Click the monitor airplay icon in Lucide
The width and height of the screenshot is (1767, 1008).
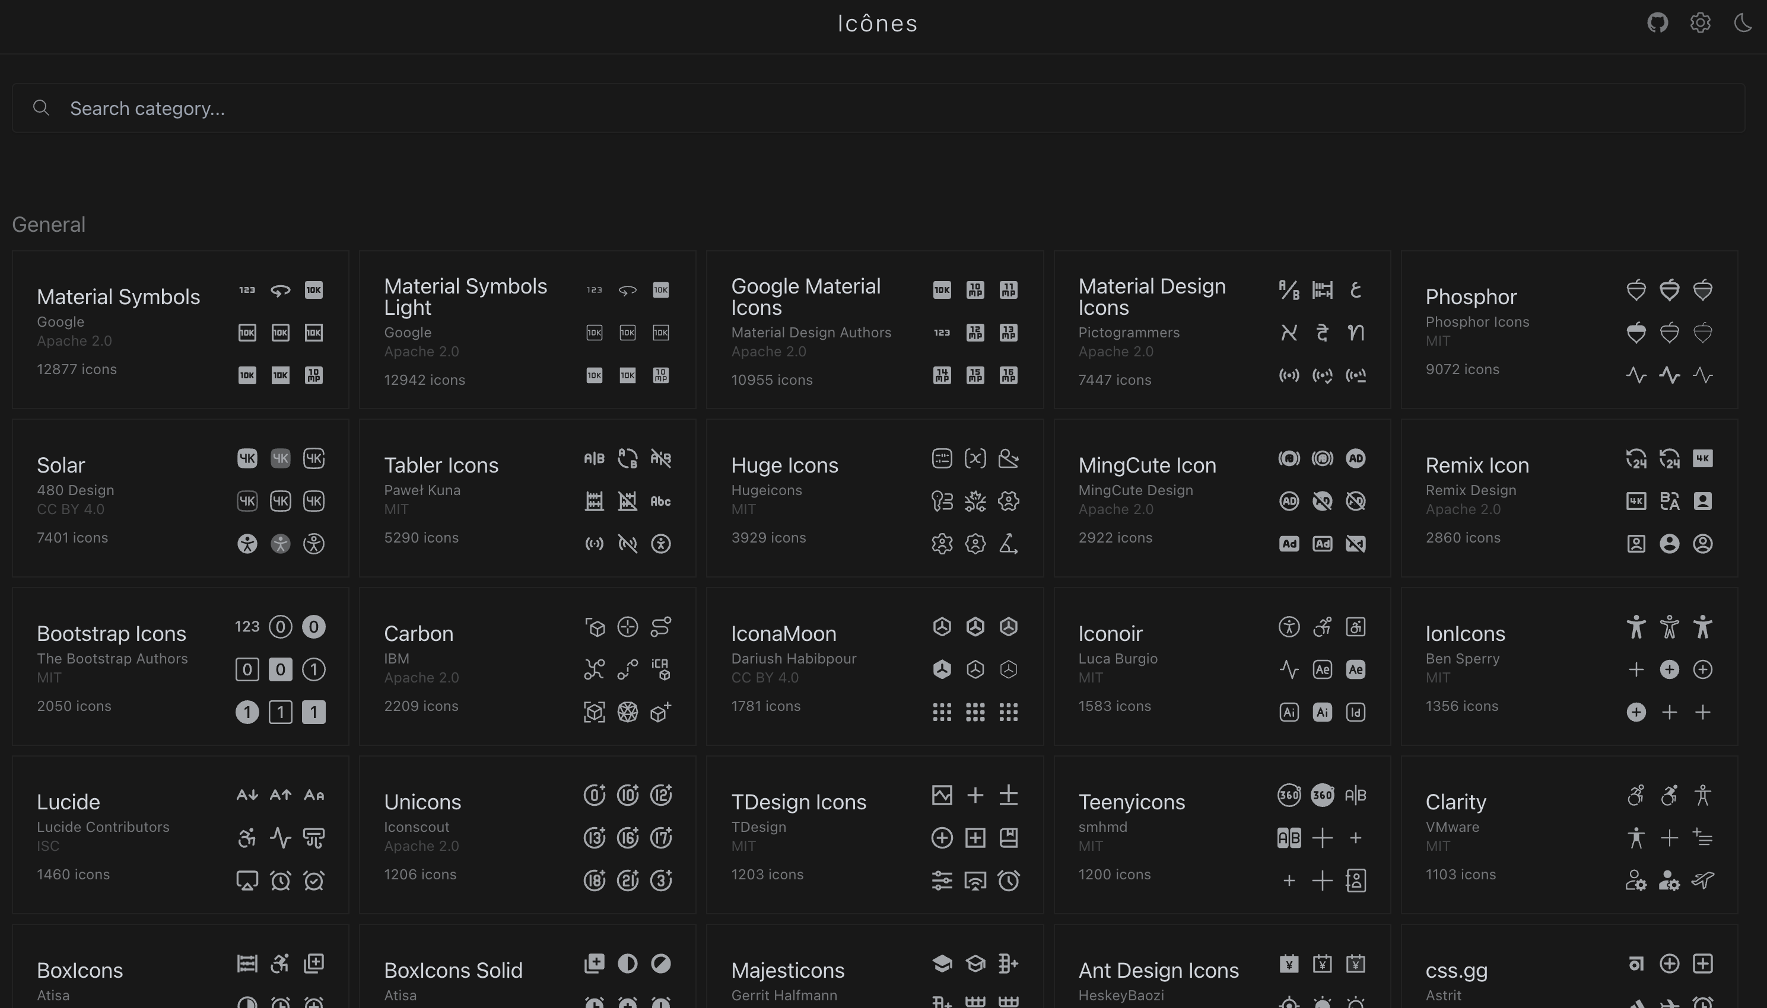(x=247, y=881)
